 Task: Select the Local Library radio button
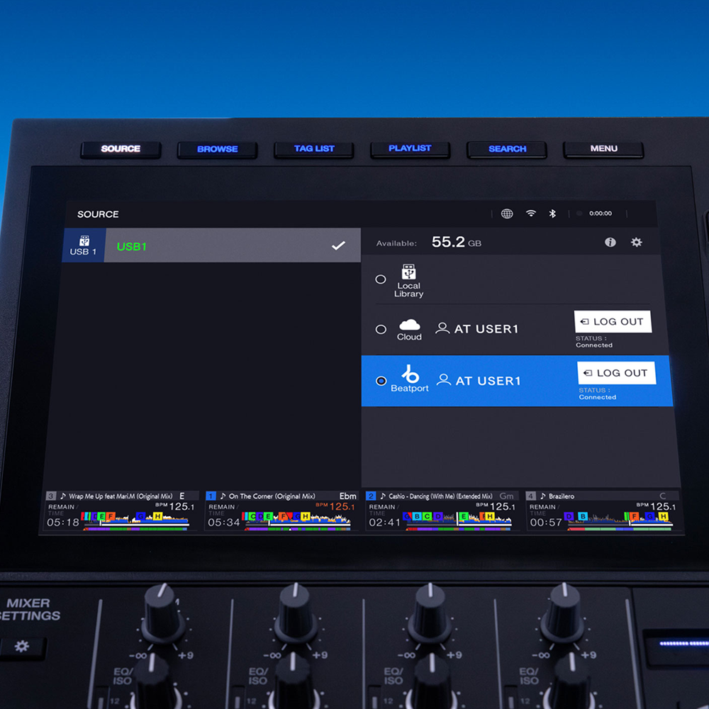381,279
